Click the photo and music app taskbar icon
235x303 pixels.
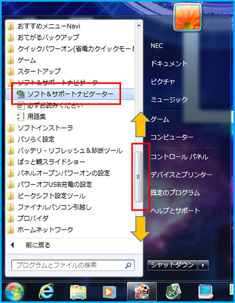pyautogui.click(x=142, y=292)
